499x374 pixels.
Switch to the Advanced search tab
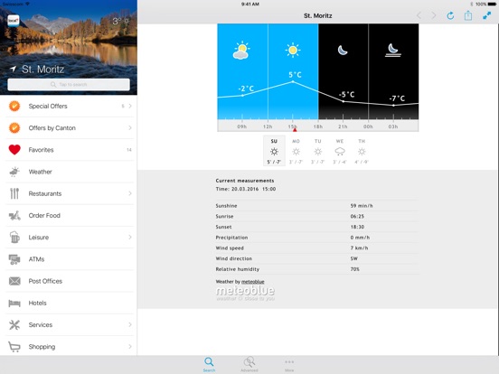pos(249,364)
